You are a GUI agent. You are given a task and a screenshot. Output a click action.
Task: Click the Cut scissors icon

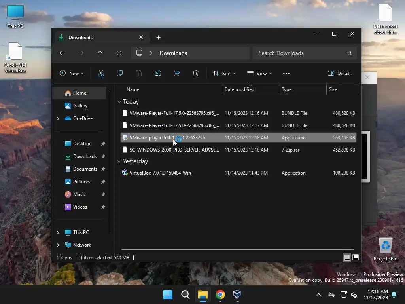(x=101, y=73)
